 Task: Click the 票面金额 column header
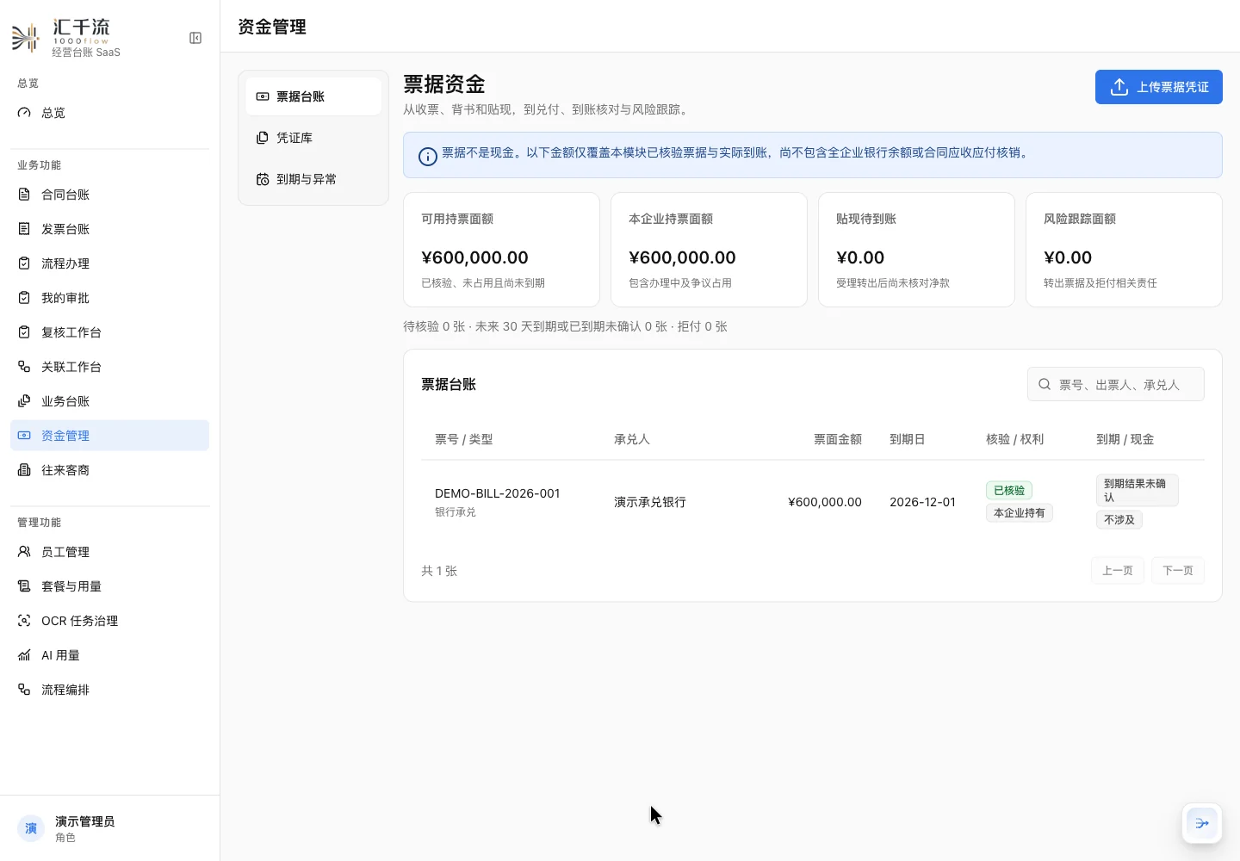838,439
